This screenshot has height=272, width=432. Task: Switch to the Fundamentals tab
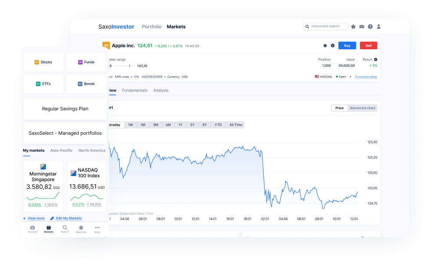click(135, 91)
